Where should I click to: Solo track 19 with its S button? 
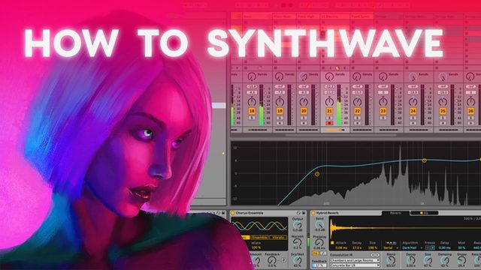pyautogui.click(x=280, y=118)
